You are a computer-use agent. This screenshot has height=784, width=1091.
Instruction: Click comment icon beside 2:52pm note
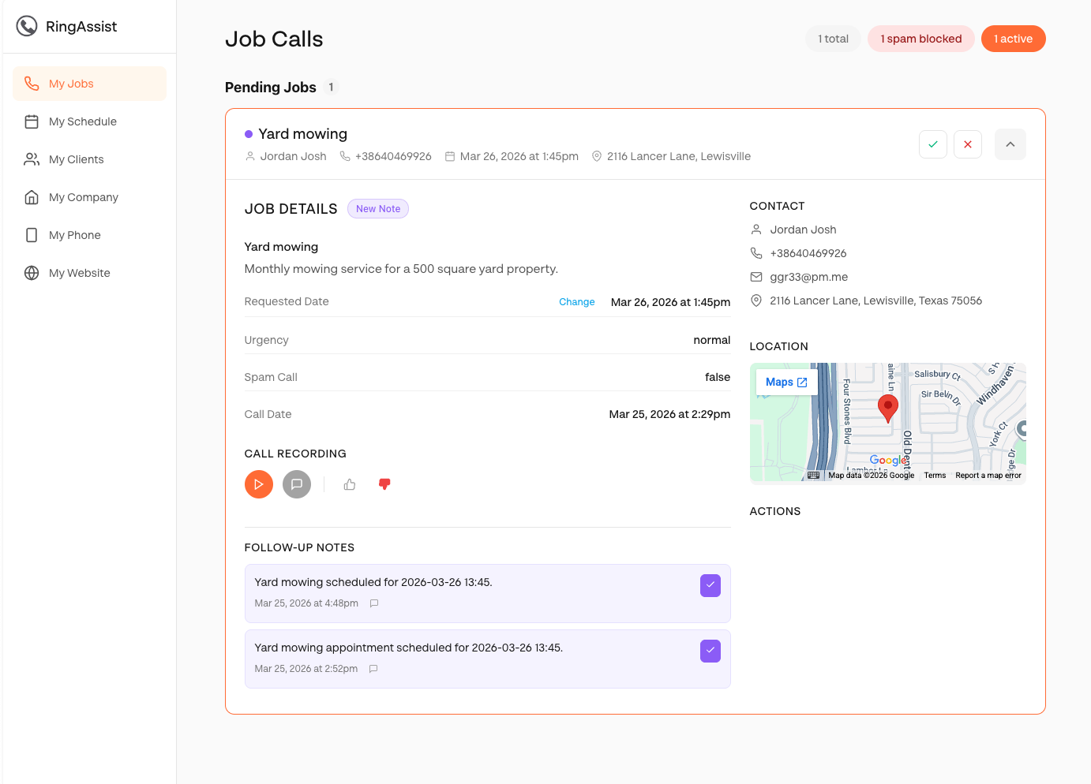[373, 669]
